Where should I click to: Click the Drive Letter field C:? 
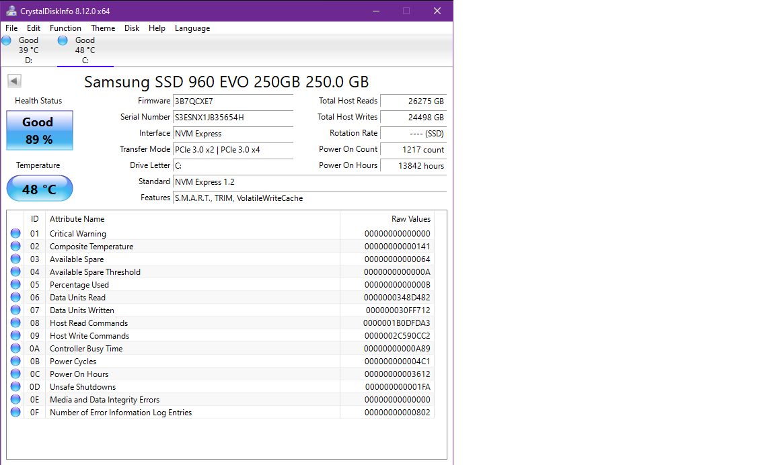click(x=233, y=166)
